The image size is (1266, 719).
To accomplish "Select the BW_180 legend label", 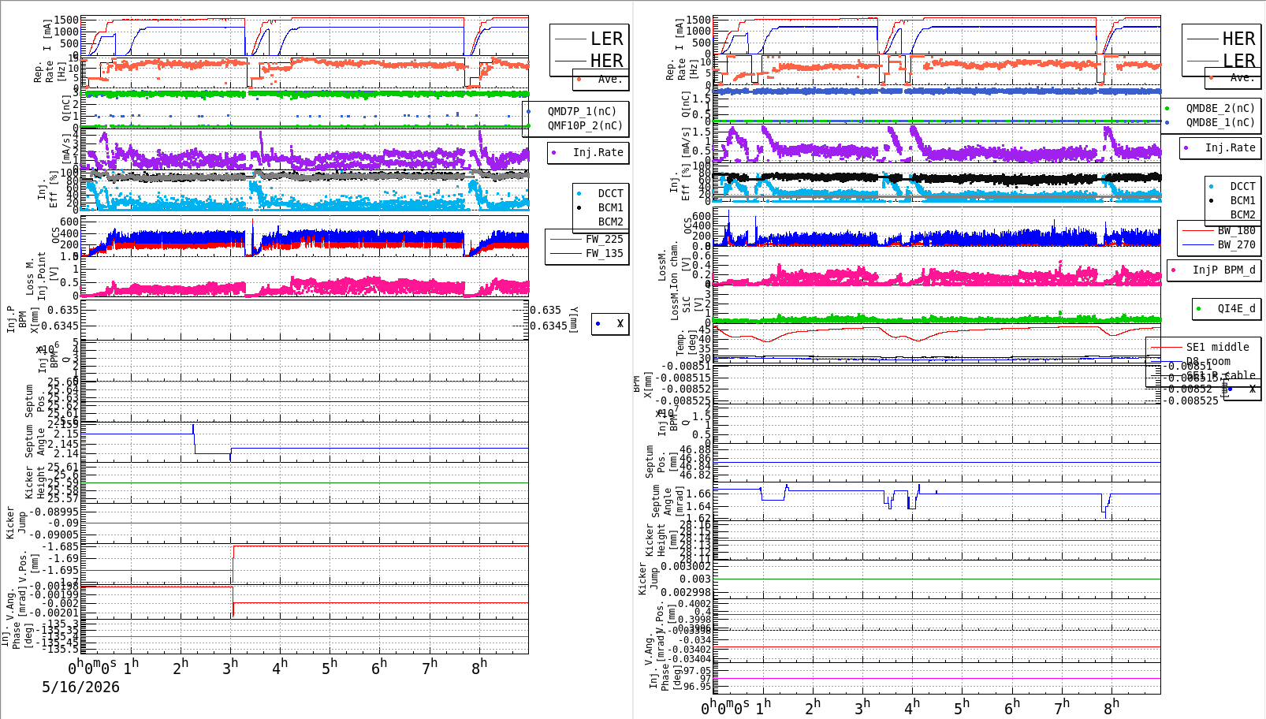I will pyautogui.click(x=1236, y=230).
